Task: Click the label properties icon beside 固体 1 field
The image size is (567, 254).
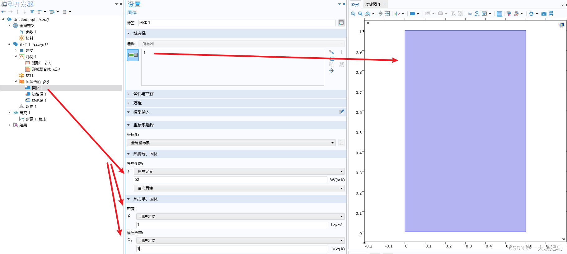Action: [x=341, y=23]
